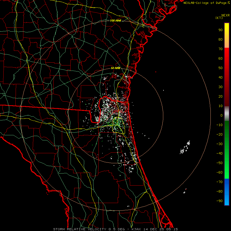Click the 100 NMI range ring label

click(x=115, y=21)
